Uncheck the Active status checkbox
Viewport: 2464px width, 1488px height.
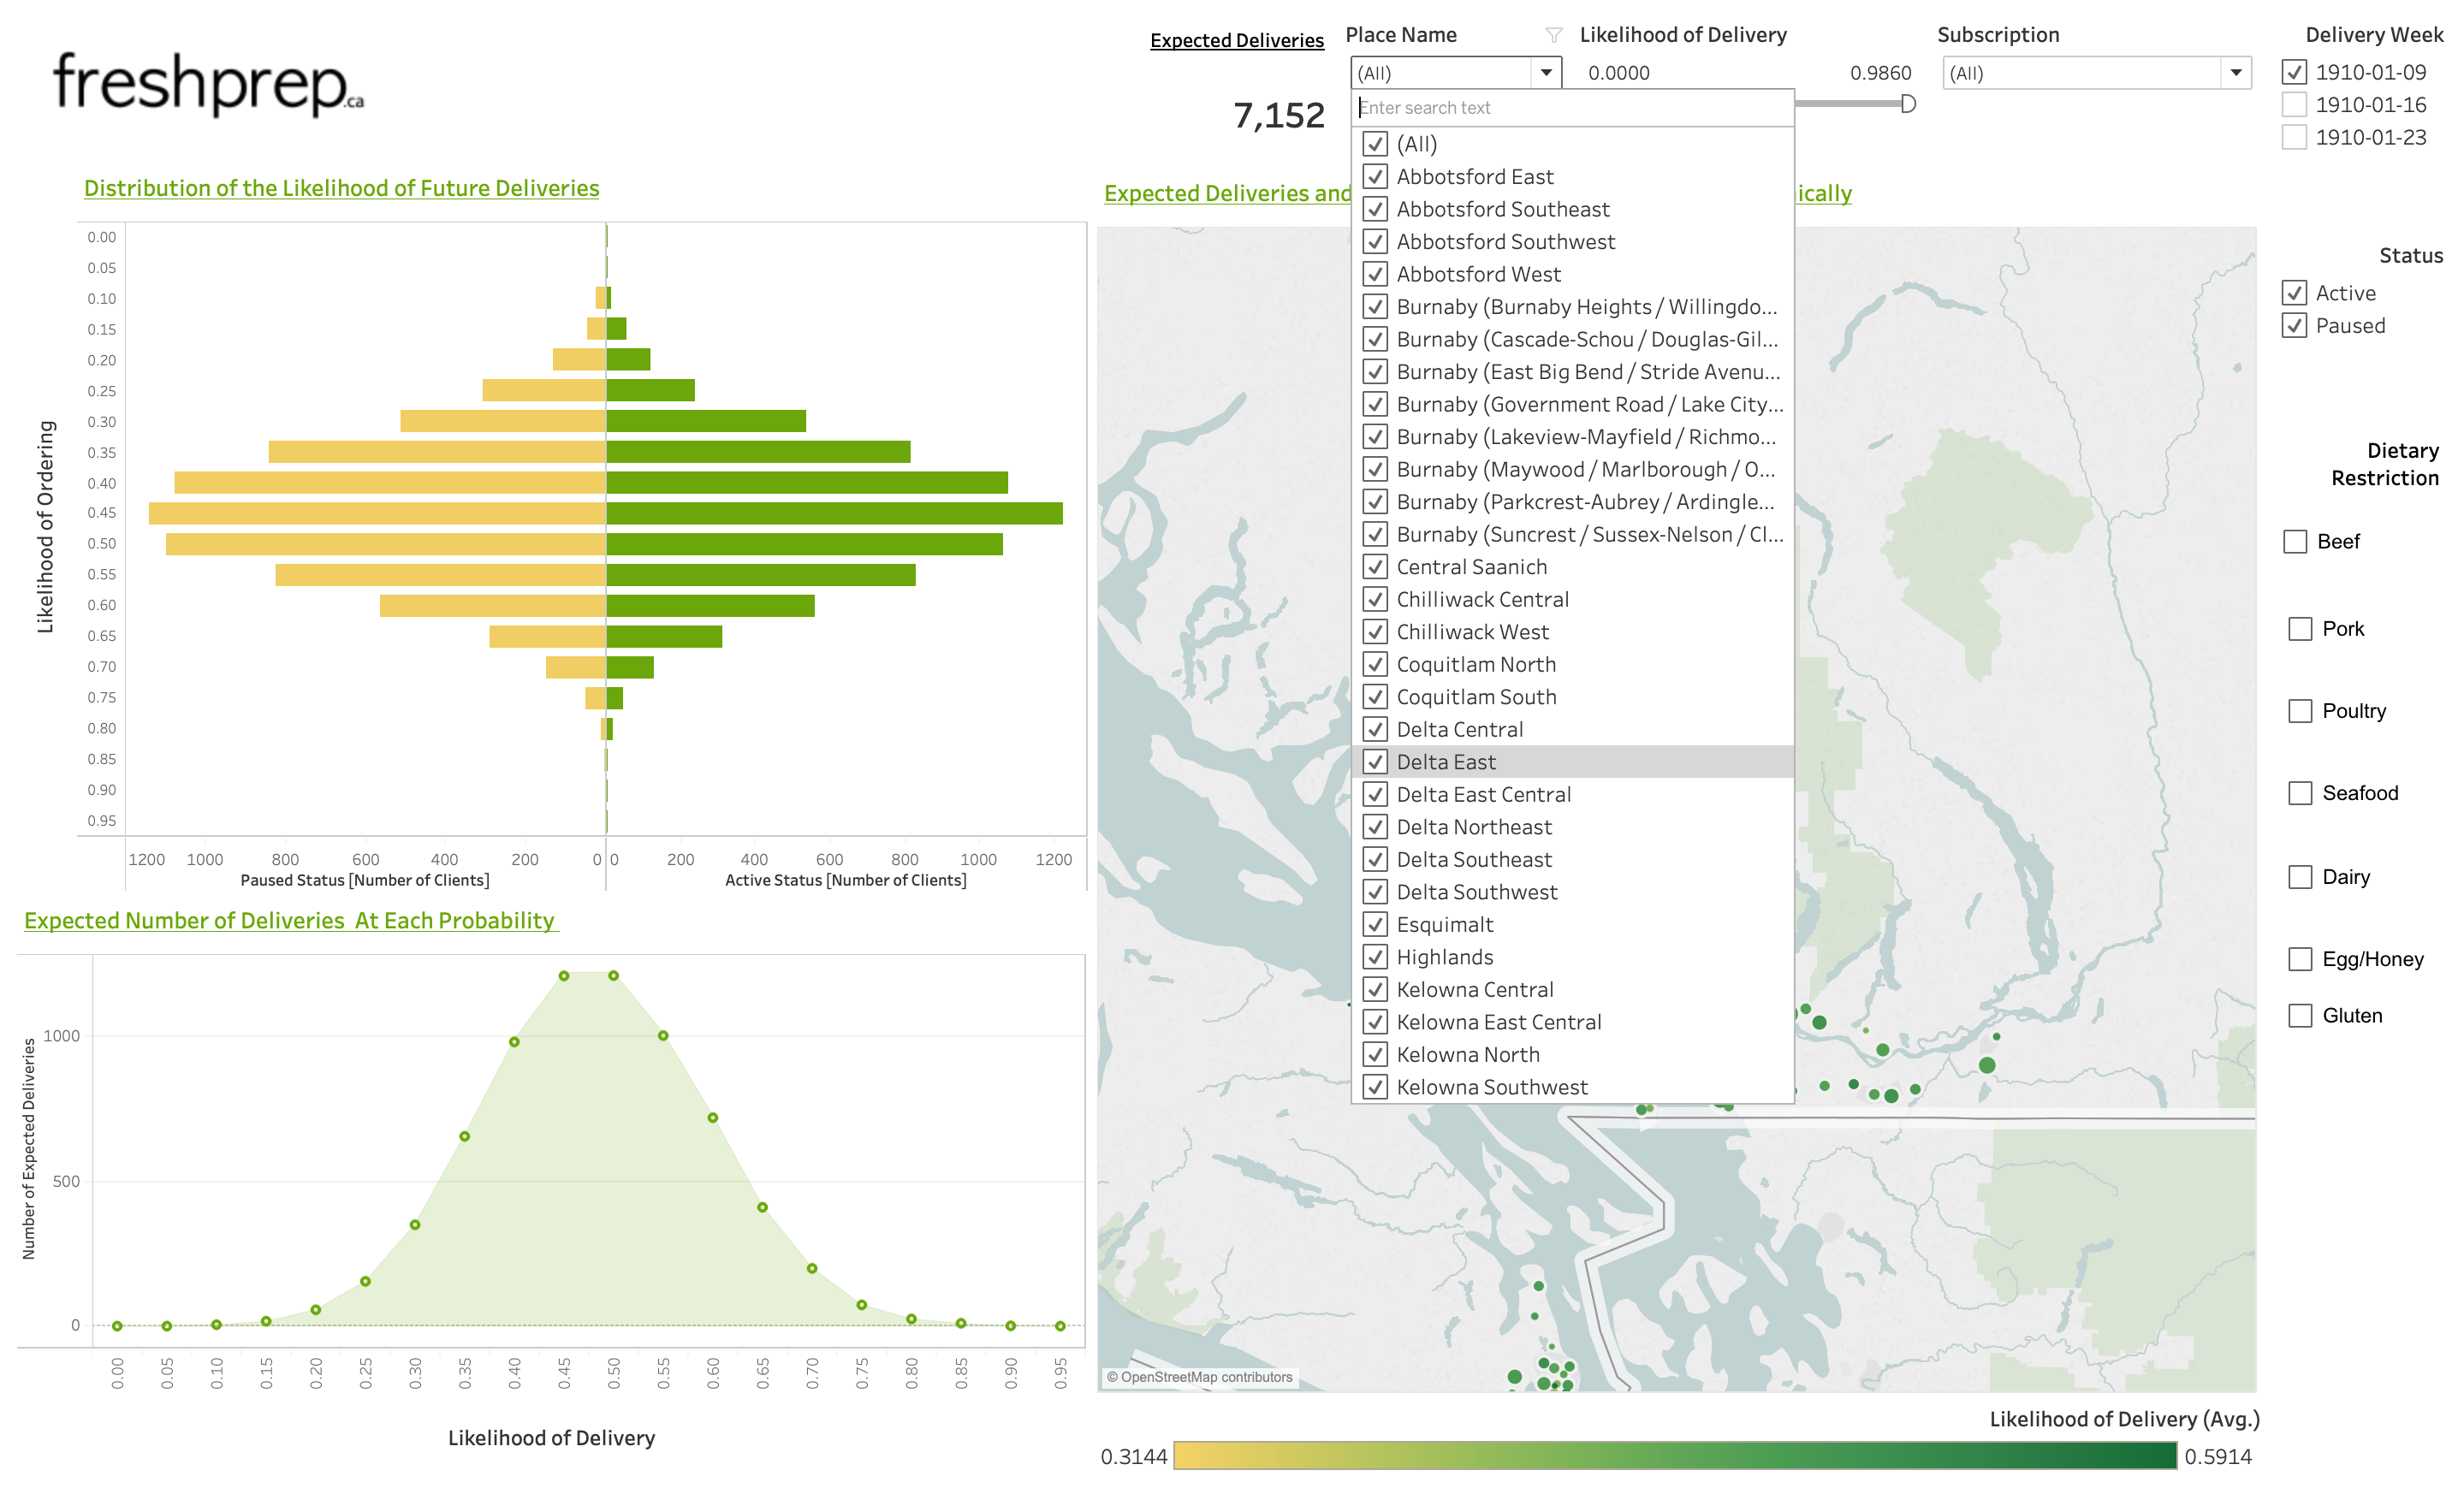tap(2295, 293)
